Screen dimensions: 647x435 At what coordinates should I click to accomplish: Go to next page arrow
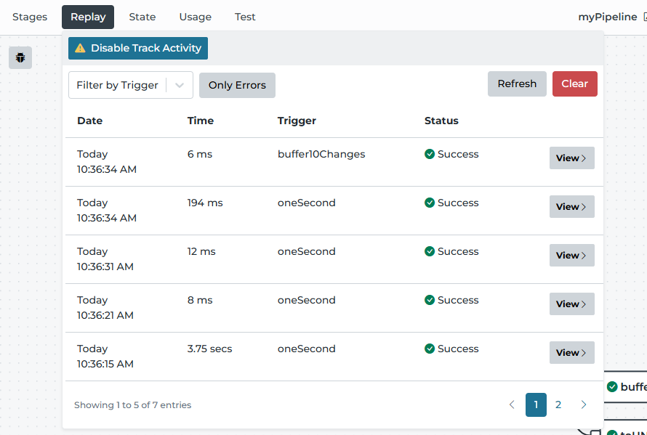pos(584,405)
